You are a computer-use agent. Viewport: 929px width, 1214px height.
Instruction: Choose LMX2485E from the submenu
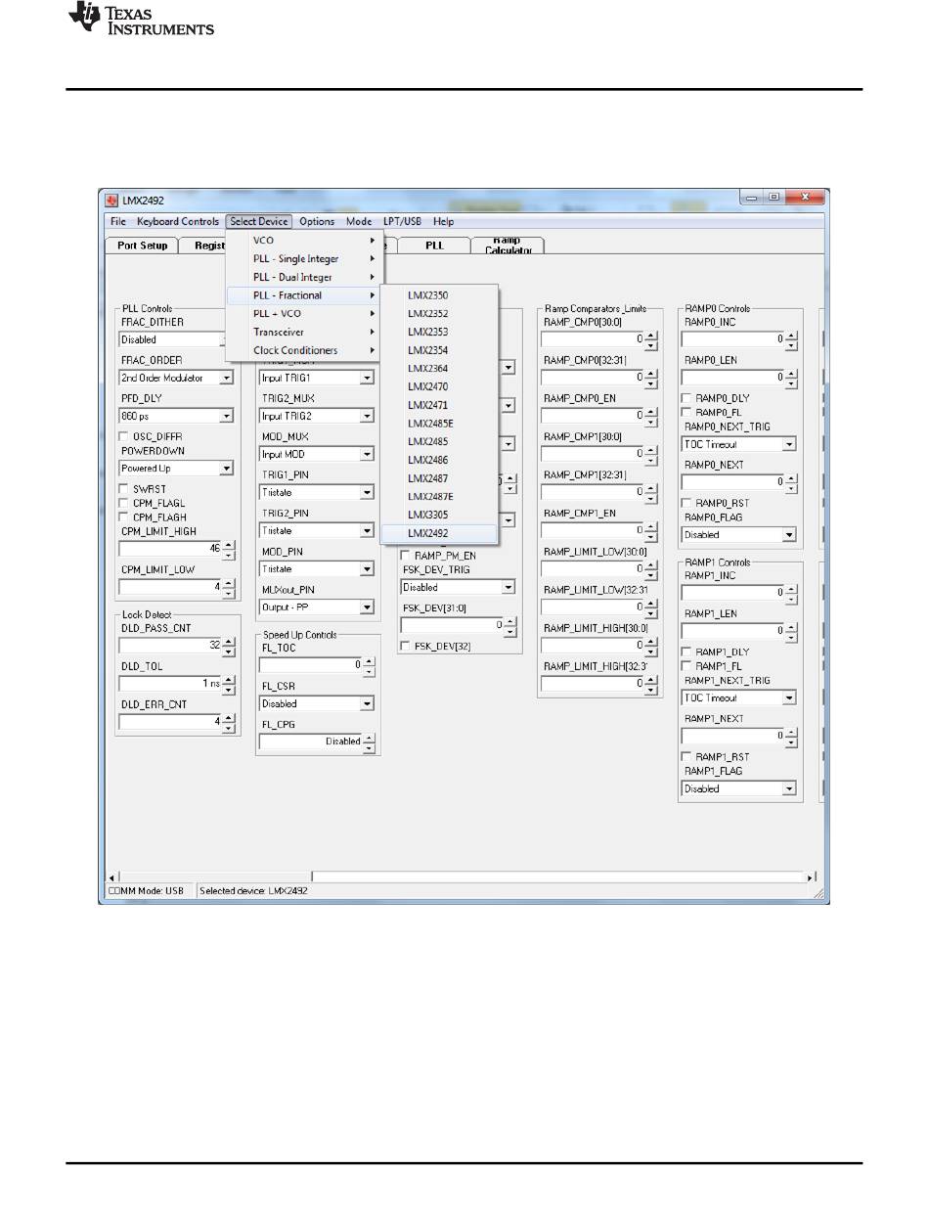[439, 424]
